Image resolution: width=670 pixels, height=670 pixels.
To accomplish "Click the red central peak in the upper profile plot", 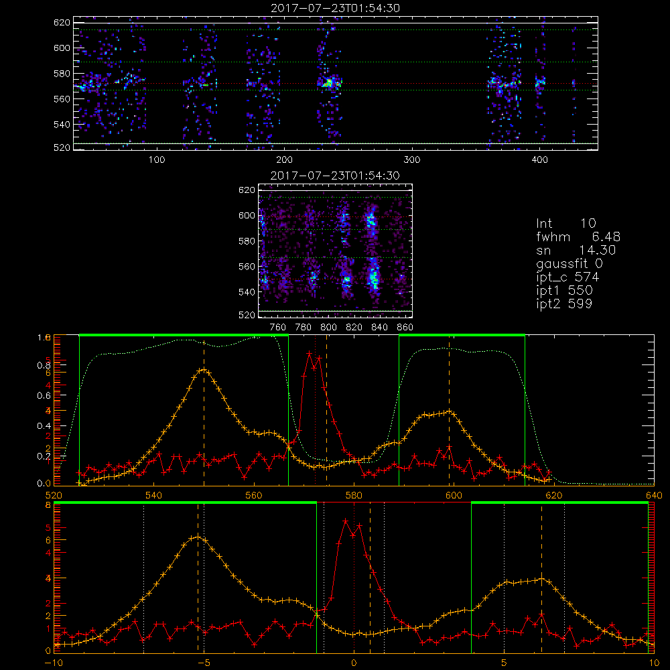I will (x=310, y=354).
